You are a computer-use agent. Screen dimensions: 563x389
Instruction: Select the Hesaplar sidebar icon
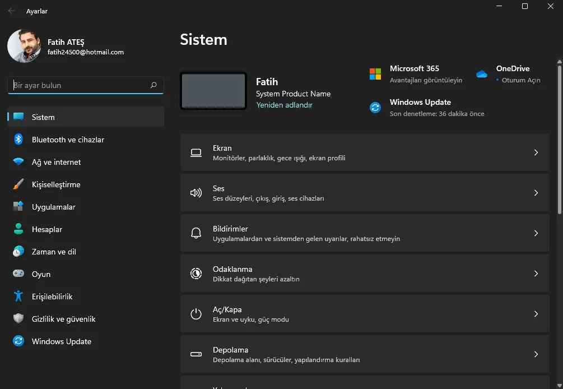click(x=18, y=229)
